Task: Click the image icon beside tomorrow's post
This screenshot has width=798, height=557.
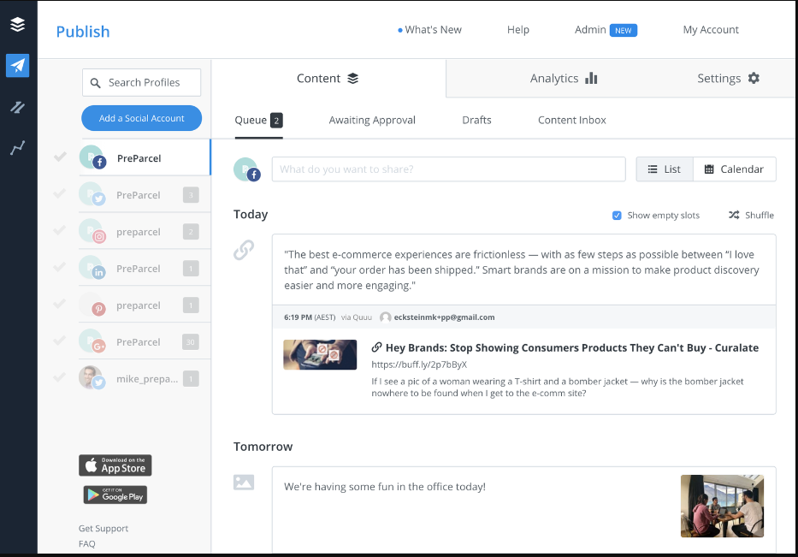Action: [x=244, y=483]
